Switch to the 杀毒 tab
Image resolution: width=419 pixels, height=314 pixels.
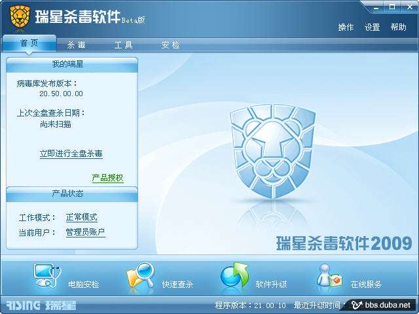point(77,45)
